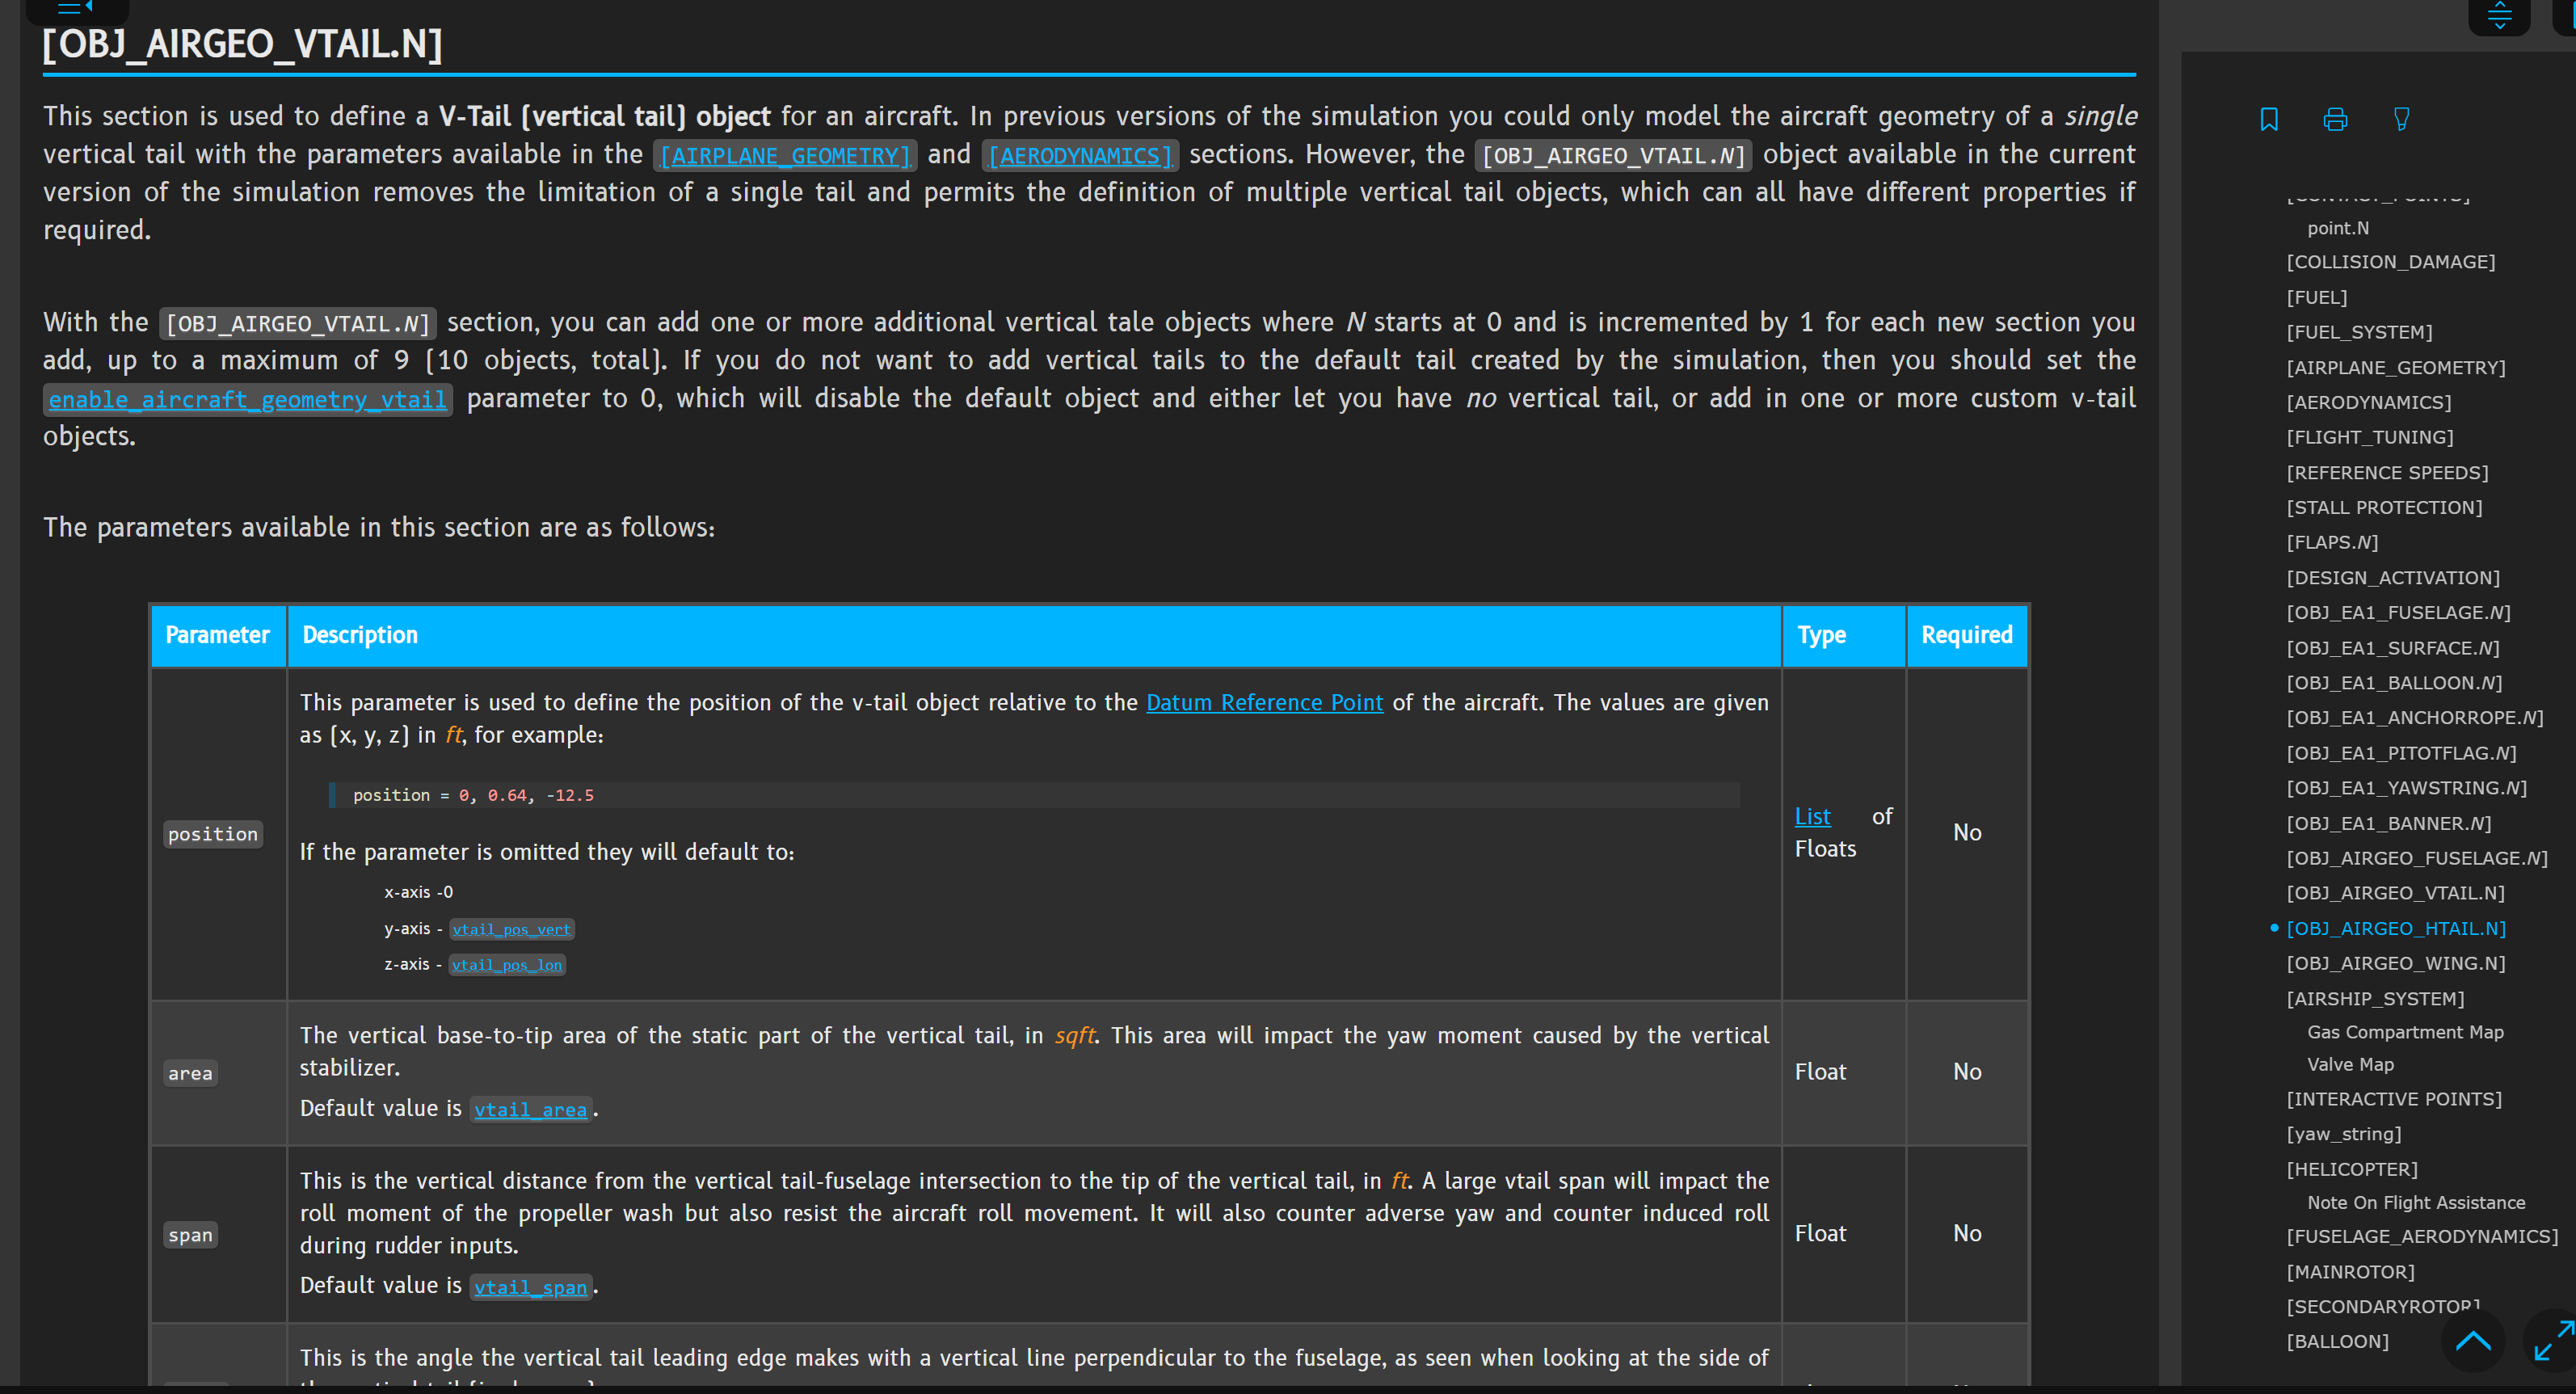Go to [FLIGHT_TUNING] in sidebar
Screen dimensions: 2576x1394
[2369, 437]
